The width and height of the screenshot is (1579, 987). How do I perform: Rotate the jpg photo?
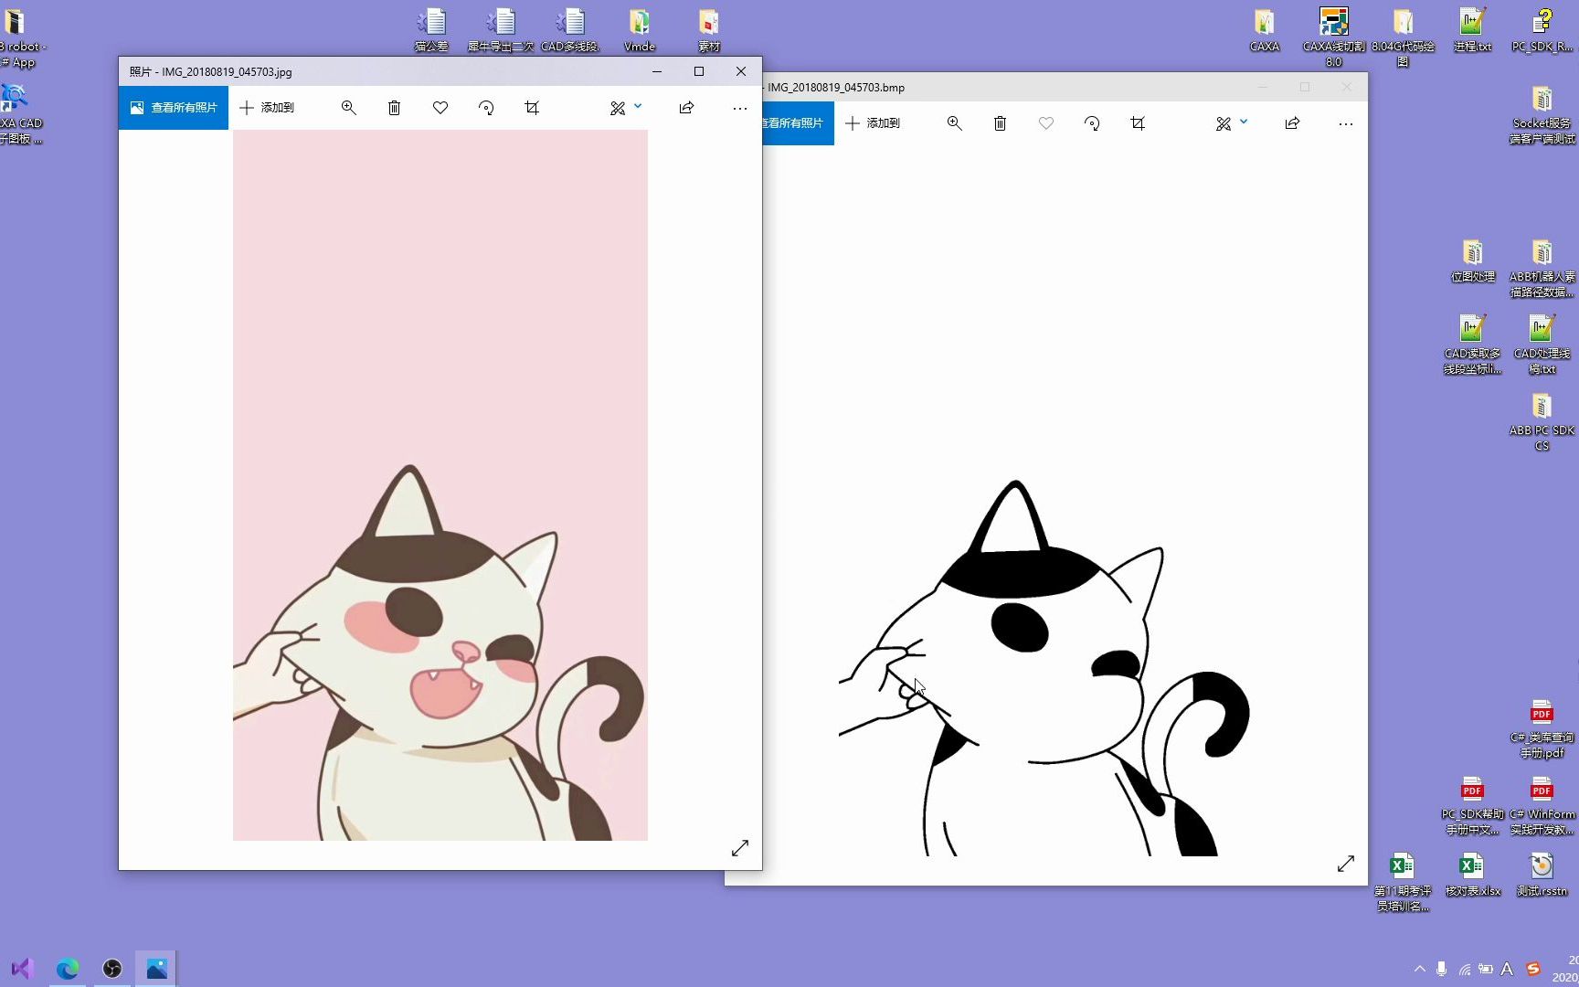(486, 108)
